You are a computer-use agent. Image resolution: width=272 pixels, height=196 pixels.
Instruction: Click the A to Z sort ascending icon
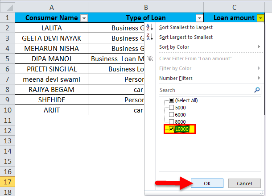[x=150, y=27]
